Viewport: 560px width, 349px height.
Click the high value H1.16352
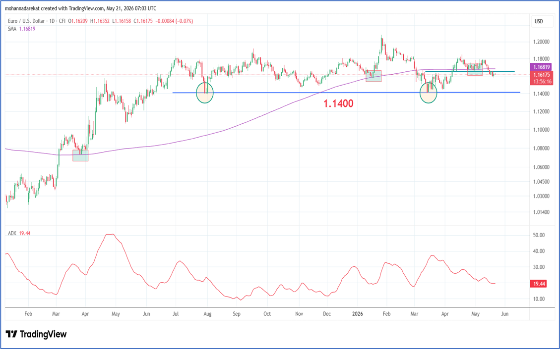click(100, 21)
